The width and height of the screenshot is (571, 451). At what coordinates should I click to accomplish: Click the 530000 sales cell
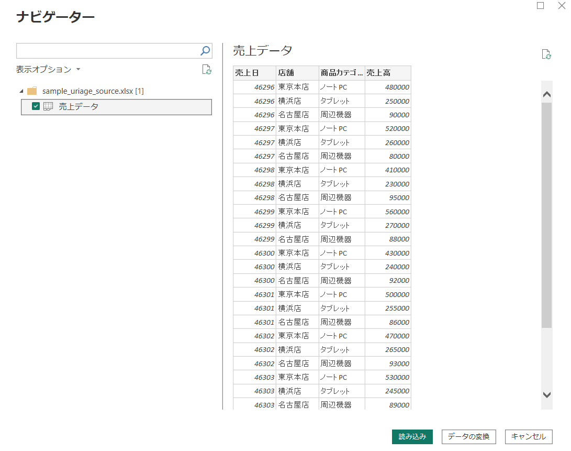pos(388,377)
